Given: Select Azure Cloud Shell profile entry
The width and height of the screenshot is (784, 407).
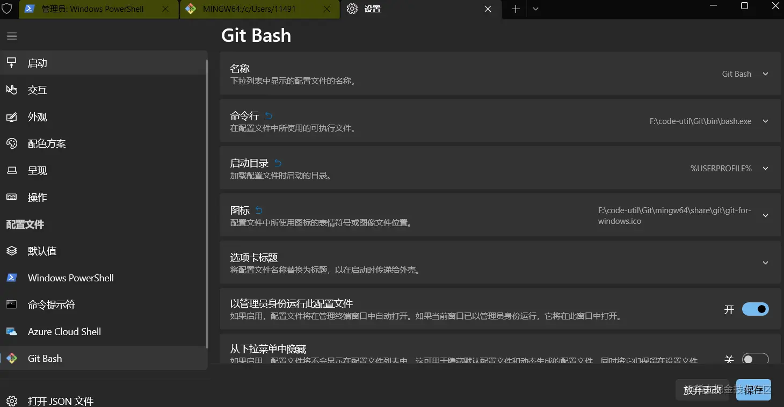Looking at the screenshot, I should coord(104,331).
